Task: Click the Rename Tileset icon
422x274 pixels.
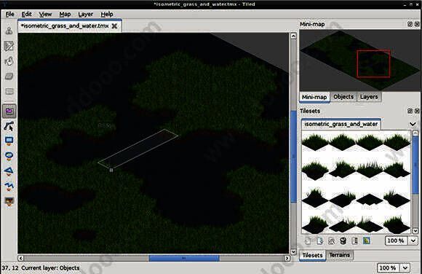Action: 355,240
